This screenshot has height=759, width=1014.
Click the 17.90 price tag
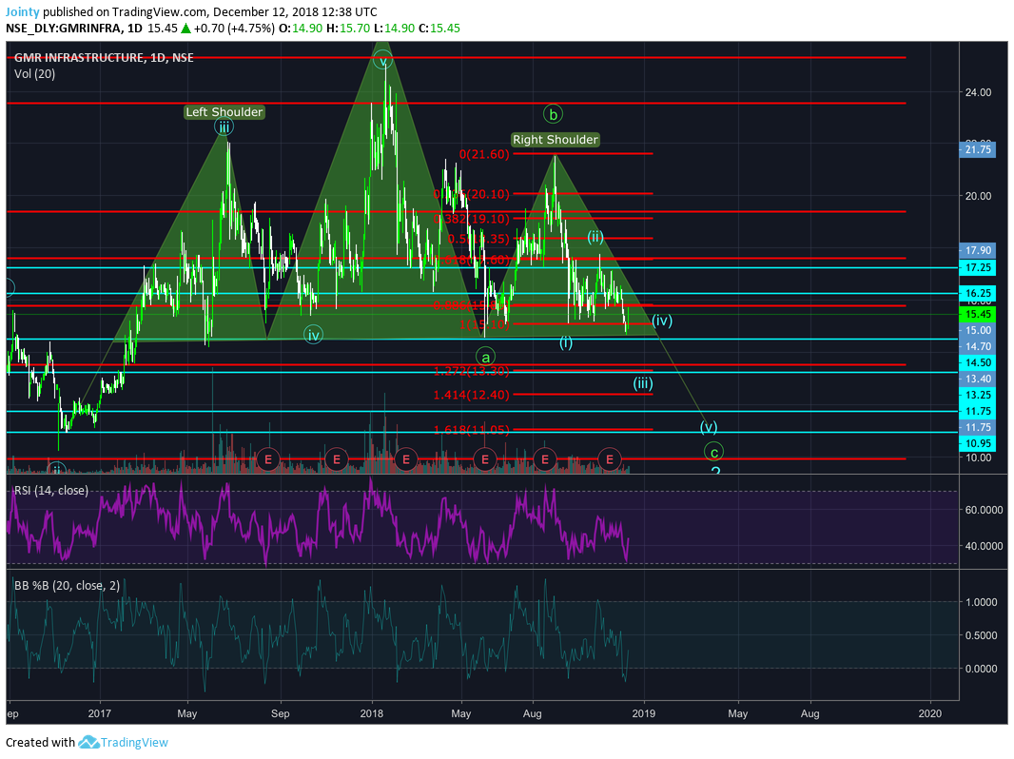point(977,250)
